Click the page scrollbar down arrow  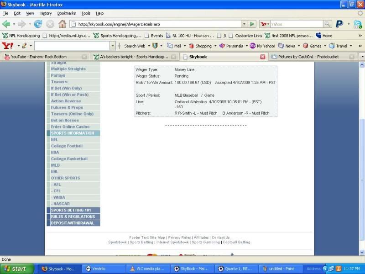tap(362, 253)
